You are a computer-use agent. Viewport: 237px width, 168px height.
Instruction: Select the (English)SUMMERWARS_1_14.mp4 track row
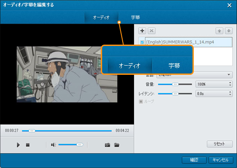click(185, 42)
